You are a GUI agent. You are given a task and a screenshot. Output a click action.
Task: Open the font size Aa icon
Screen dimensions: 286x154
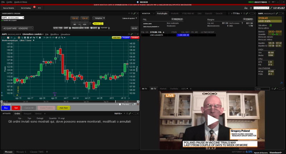point(246,8)
